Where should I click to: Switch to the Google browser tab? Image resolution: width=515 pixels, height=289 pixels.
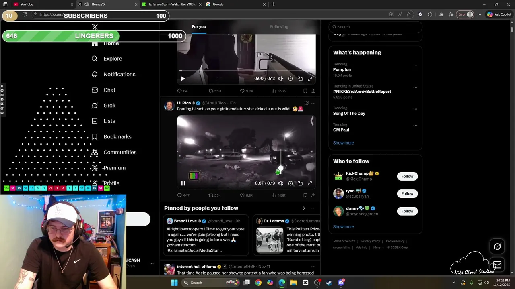(236, 4)
